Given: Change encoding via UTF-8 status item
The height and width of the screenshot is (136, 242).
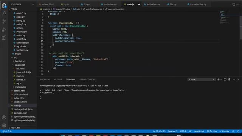Looking at the screenshot, I should click(x=183, y=131).
